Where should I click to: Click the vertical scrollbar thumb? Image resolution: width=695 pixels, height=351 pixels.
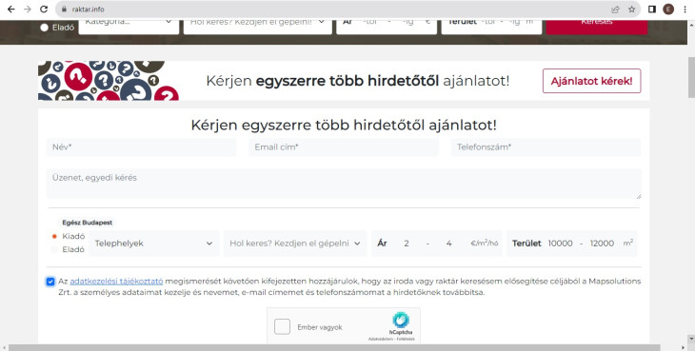pos(691,77)
